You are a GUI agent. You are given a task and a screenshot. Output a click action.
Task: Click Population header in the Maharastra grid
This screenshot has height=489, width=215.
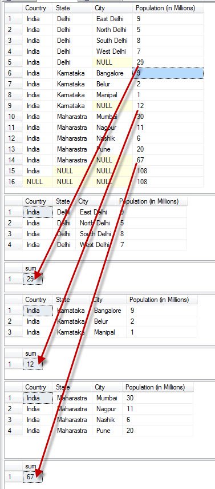pos(158,387)
